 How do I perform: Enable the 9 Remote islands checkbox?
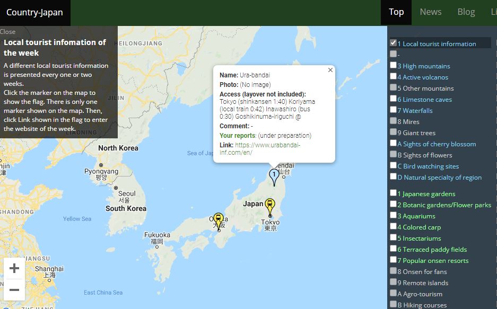point(393,281)
